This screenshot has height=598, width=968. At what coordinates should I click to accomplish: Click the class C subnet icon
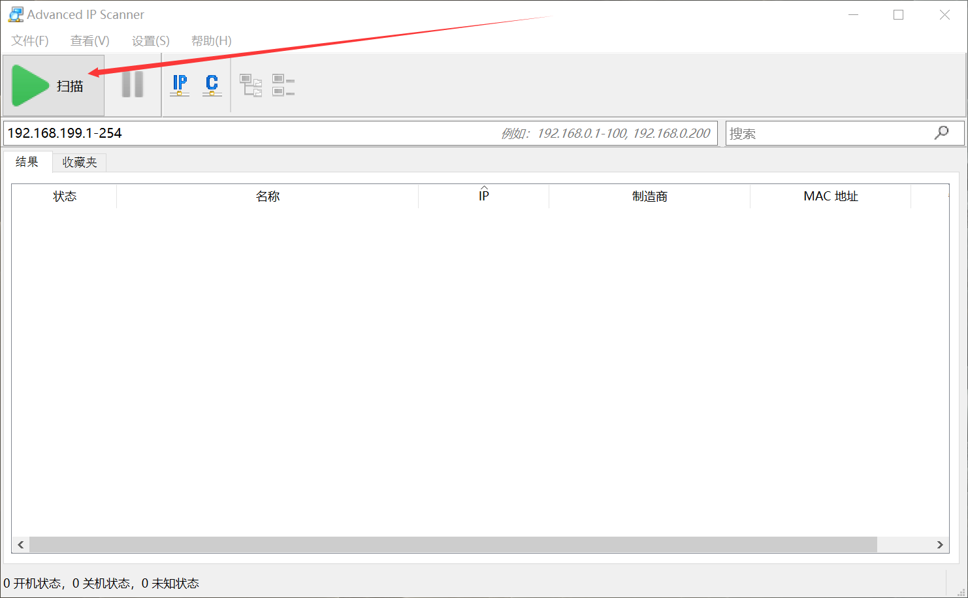click(212, 86)
